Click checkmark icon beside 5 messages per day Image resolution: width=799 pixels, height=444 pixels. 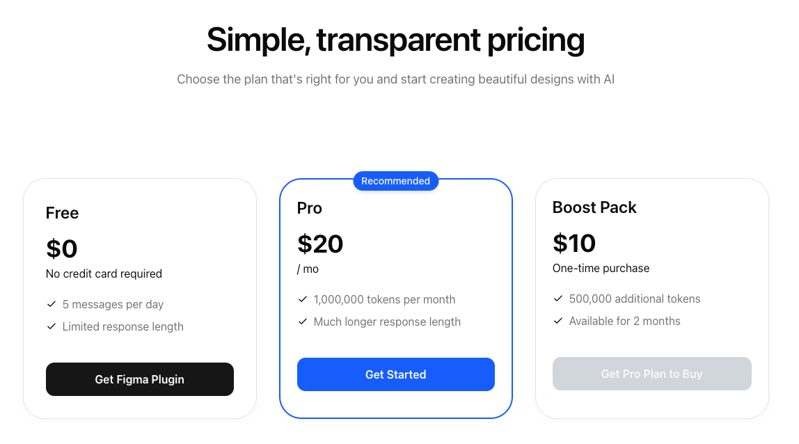pos(52,304)
